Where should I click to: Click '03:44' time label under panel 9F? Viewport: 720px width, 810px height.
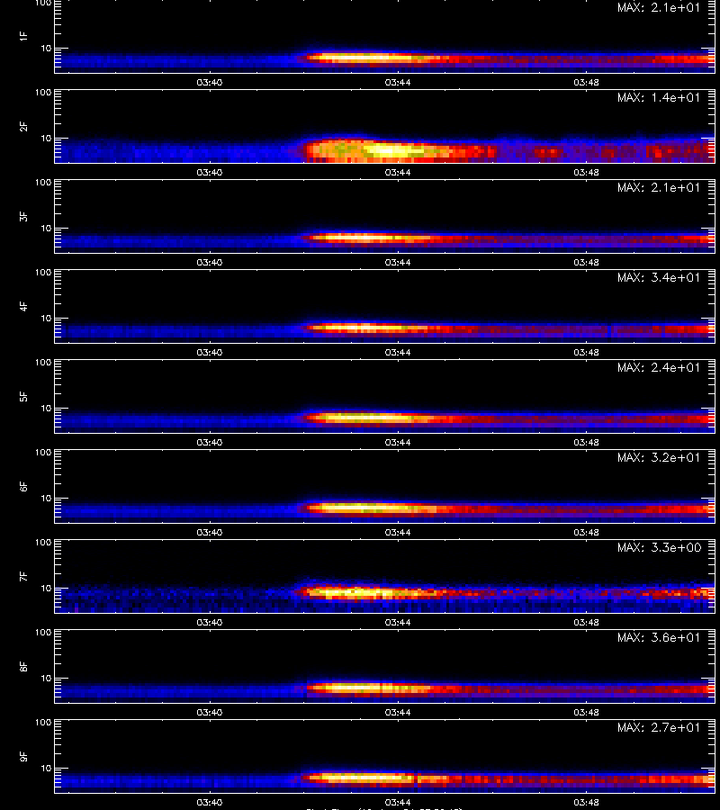pyautogui.click(x=398, y=802)
